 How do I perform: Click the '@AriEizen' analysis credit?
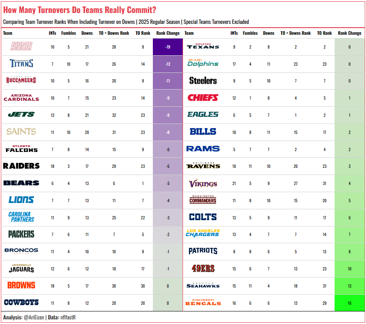(x=34, y=317)
